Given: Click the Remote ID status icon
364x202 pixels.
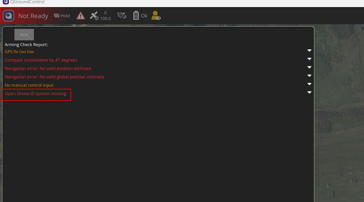Looking at the screenshot, I should pos(156,16).
